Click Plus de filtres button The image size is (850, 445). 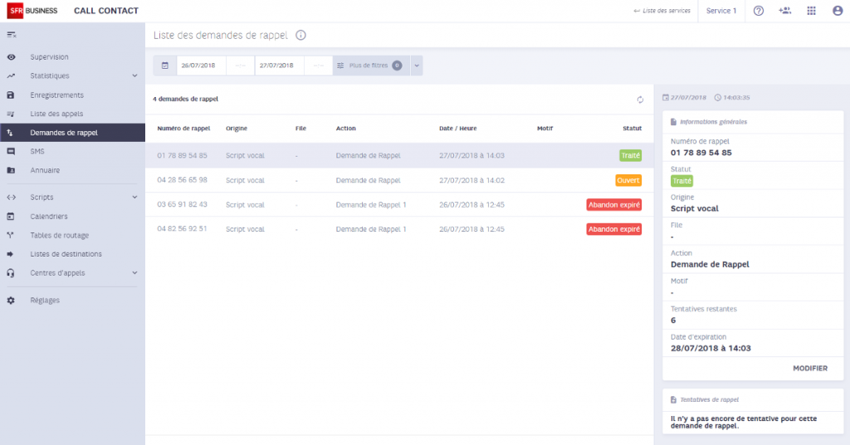point(371,66)
